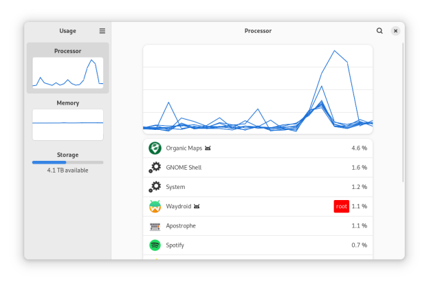Close the Usage window
The height and width of the screenshot is (286, 429).
(x=395, y=31)
